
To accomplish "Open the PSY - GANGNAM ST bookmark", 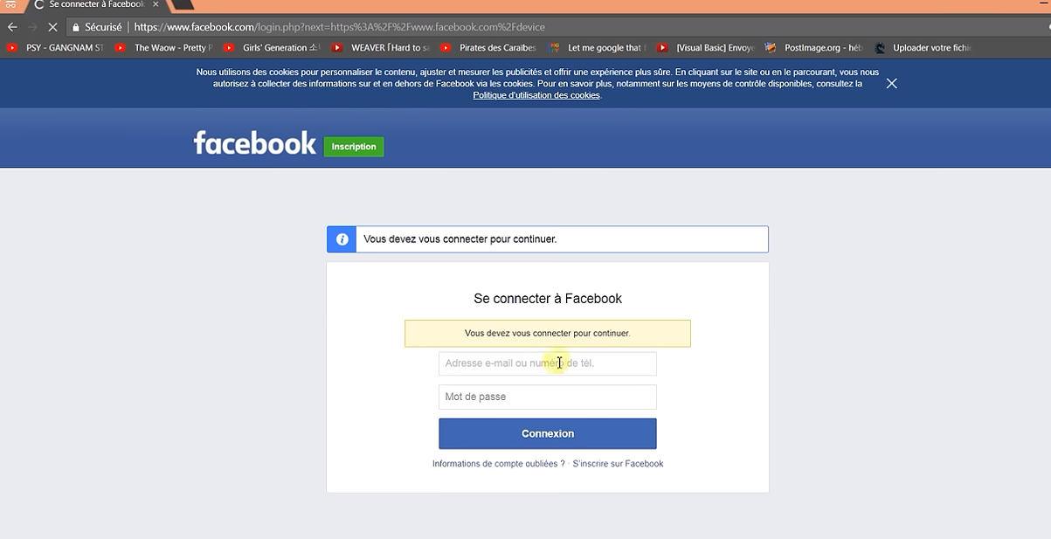I will pos(56,48).
